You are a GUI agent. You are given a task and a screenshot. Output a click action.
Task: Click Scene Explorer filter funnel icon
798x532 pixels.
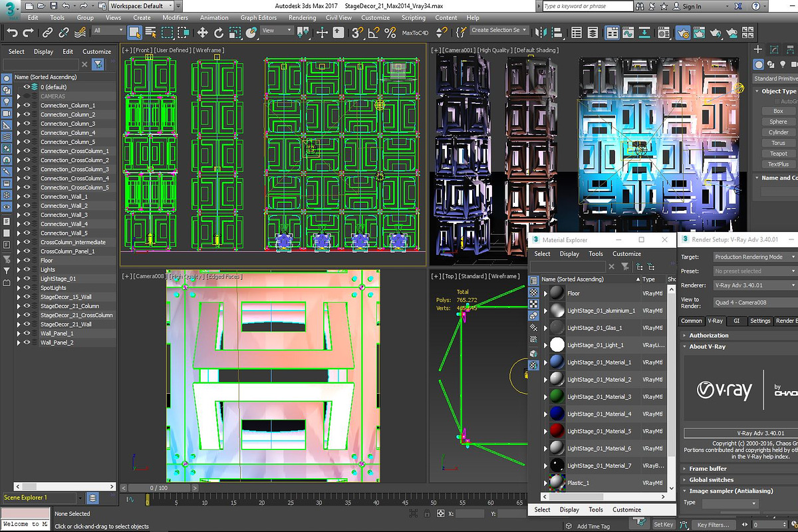point(98,64)
